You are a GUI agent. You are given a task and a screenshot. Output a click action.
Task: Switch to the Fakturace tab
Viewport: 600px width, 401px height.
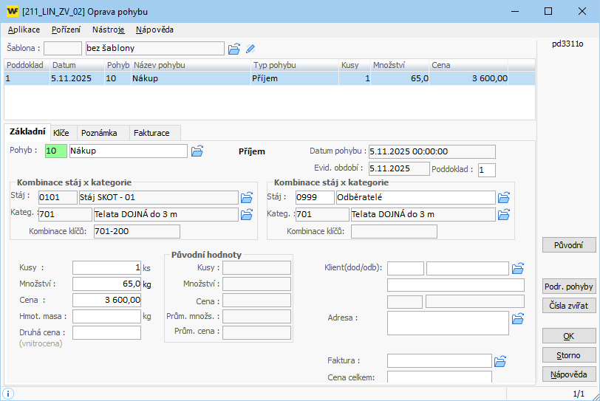pos(151,133)
